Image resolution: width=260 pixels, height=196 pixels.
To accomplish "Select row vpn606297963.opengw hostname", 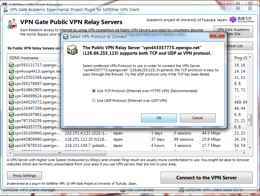I will click(37, 115).
